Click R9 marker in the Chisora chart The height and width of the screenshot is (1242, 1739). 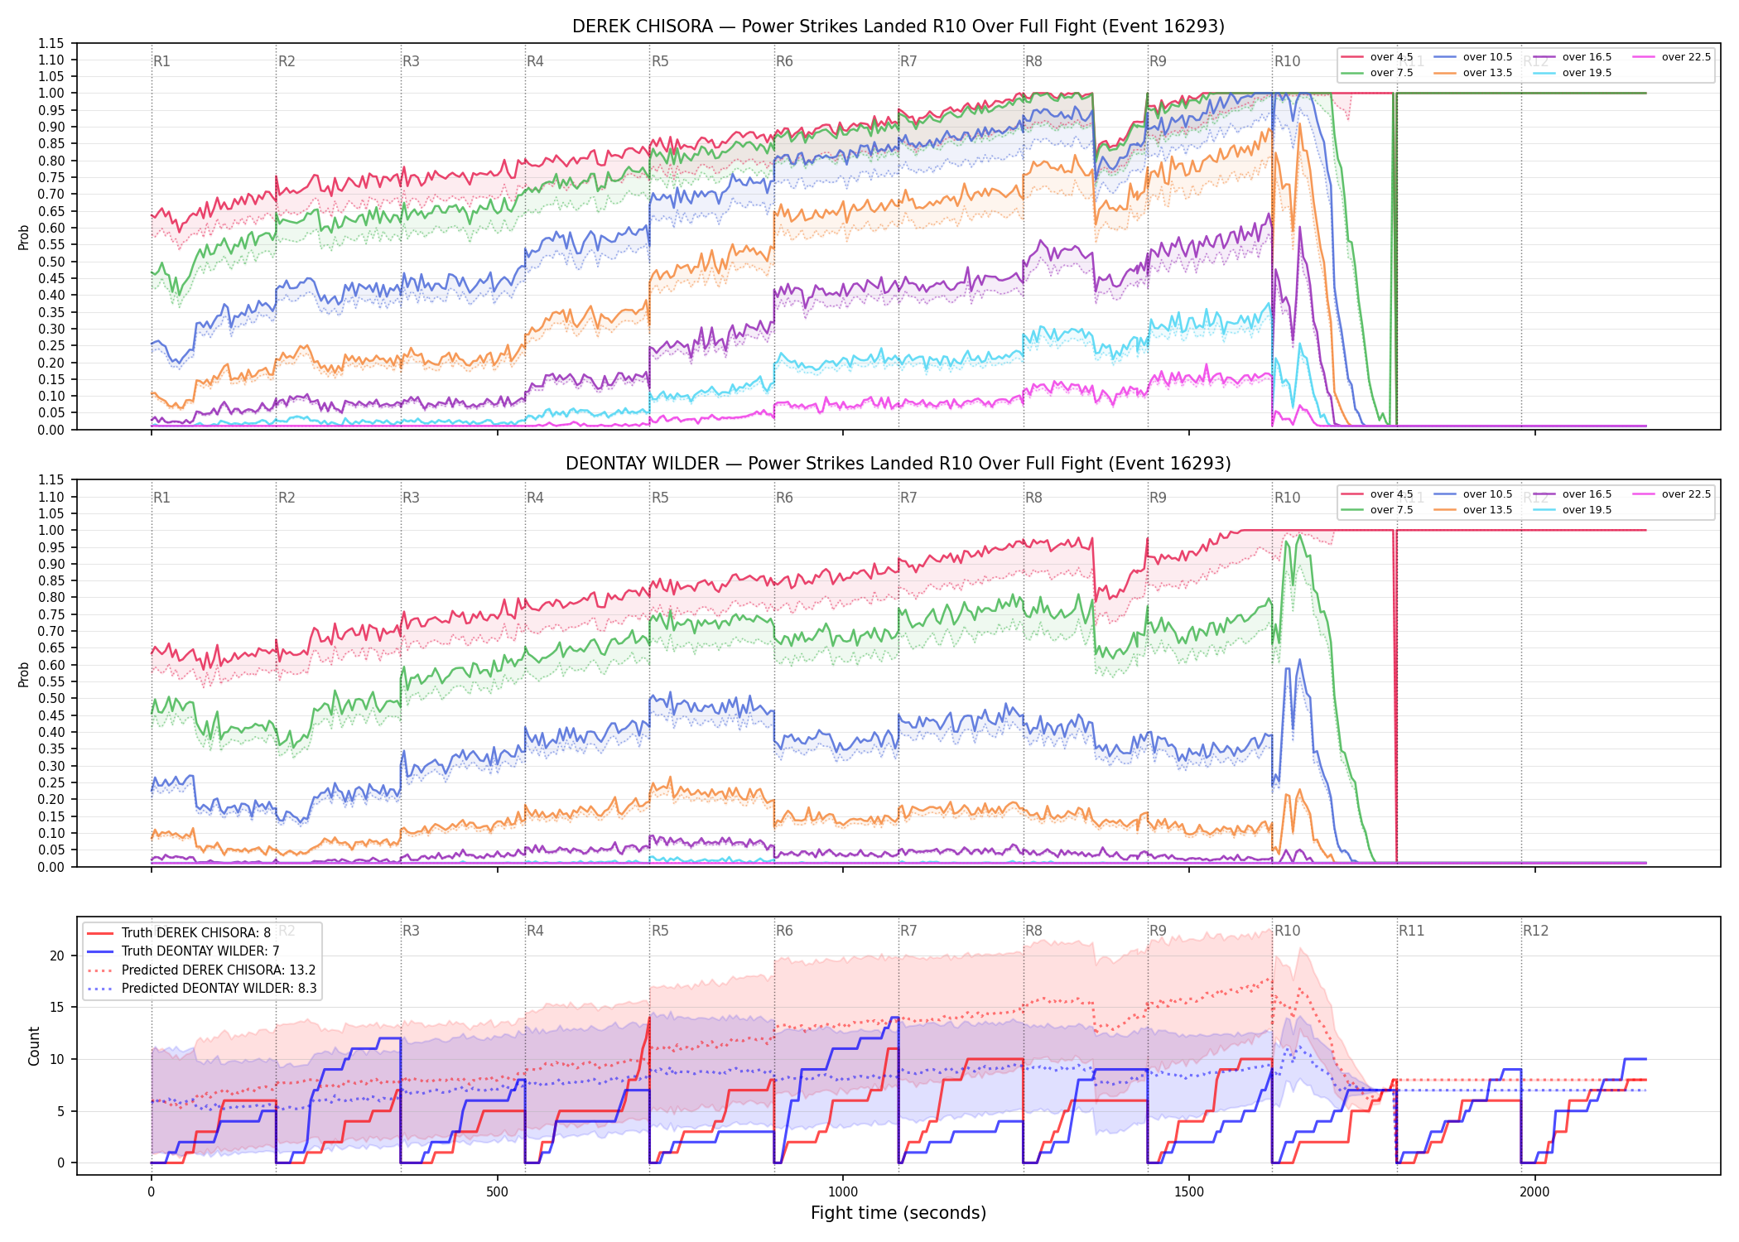(1158, 61)
